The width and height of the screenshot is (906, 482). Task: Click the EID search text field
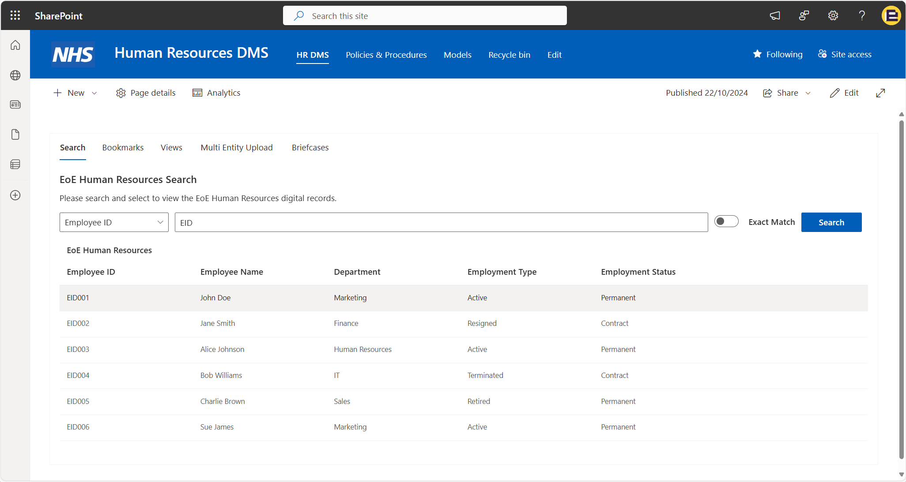click(441, 222)
